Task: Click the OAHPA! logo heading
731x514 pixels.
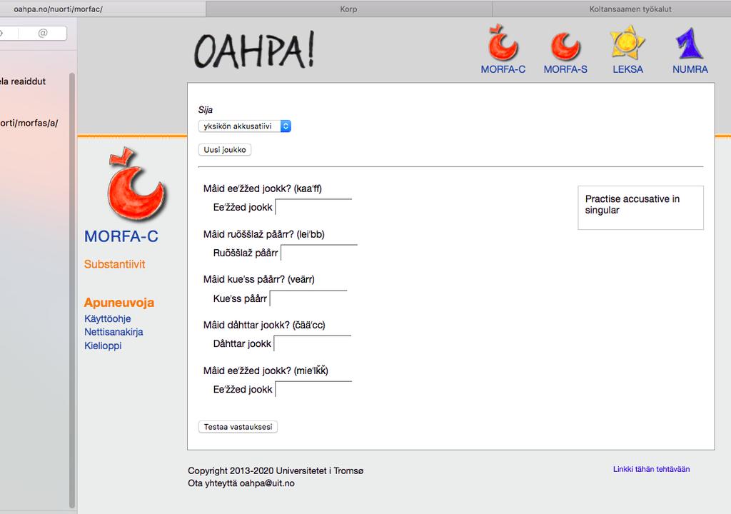Action: point(254,51)
